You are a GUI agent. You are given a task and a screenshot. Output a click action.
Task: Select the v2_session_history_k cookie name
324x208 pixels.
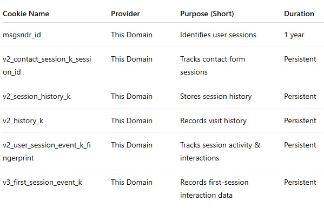click(x=37, y=97)
